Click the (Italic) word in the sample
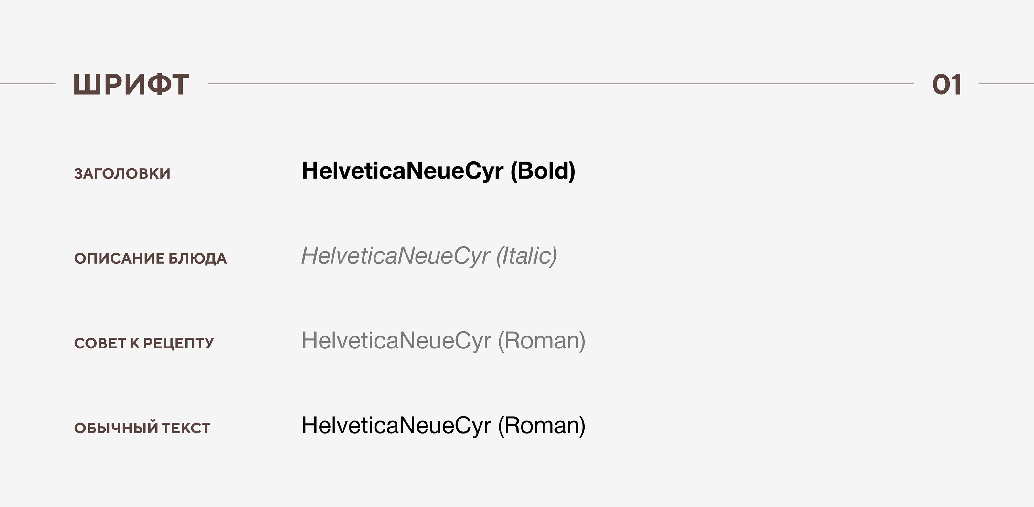This screenshot has height=507, width=1034. (x=527, y=256)
